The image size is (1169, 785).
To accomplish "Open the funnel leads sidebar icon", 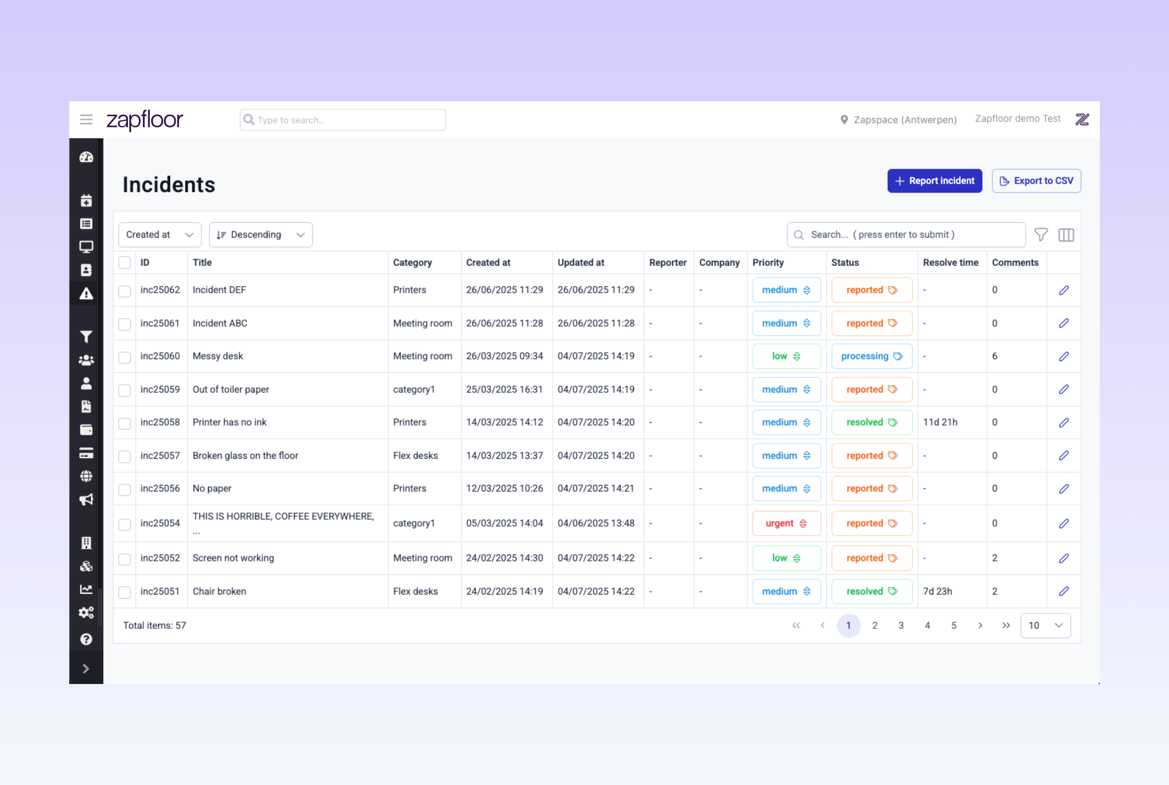I will point(86,336).
